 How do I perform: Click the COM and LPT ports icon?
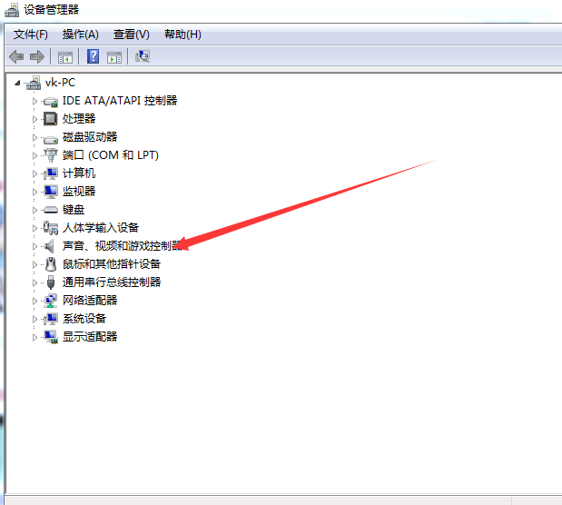pos(51,155)
